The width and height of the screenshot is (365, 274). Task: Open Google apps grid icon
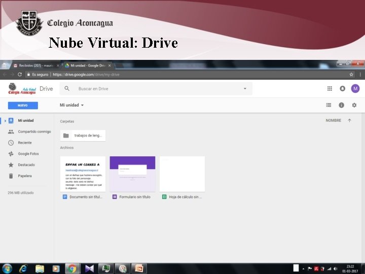coord(330,88)
